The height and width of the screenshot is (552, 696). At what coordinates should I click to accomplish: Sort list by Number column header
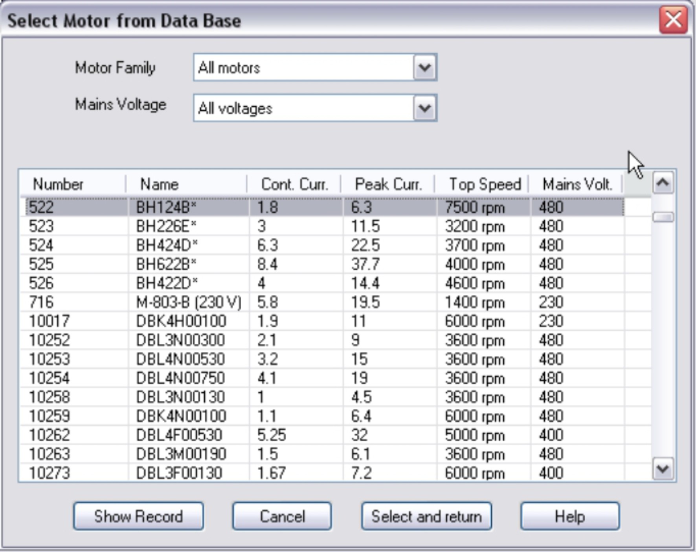click(x=58, y=184)
